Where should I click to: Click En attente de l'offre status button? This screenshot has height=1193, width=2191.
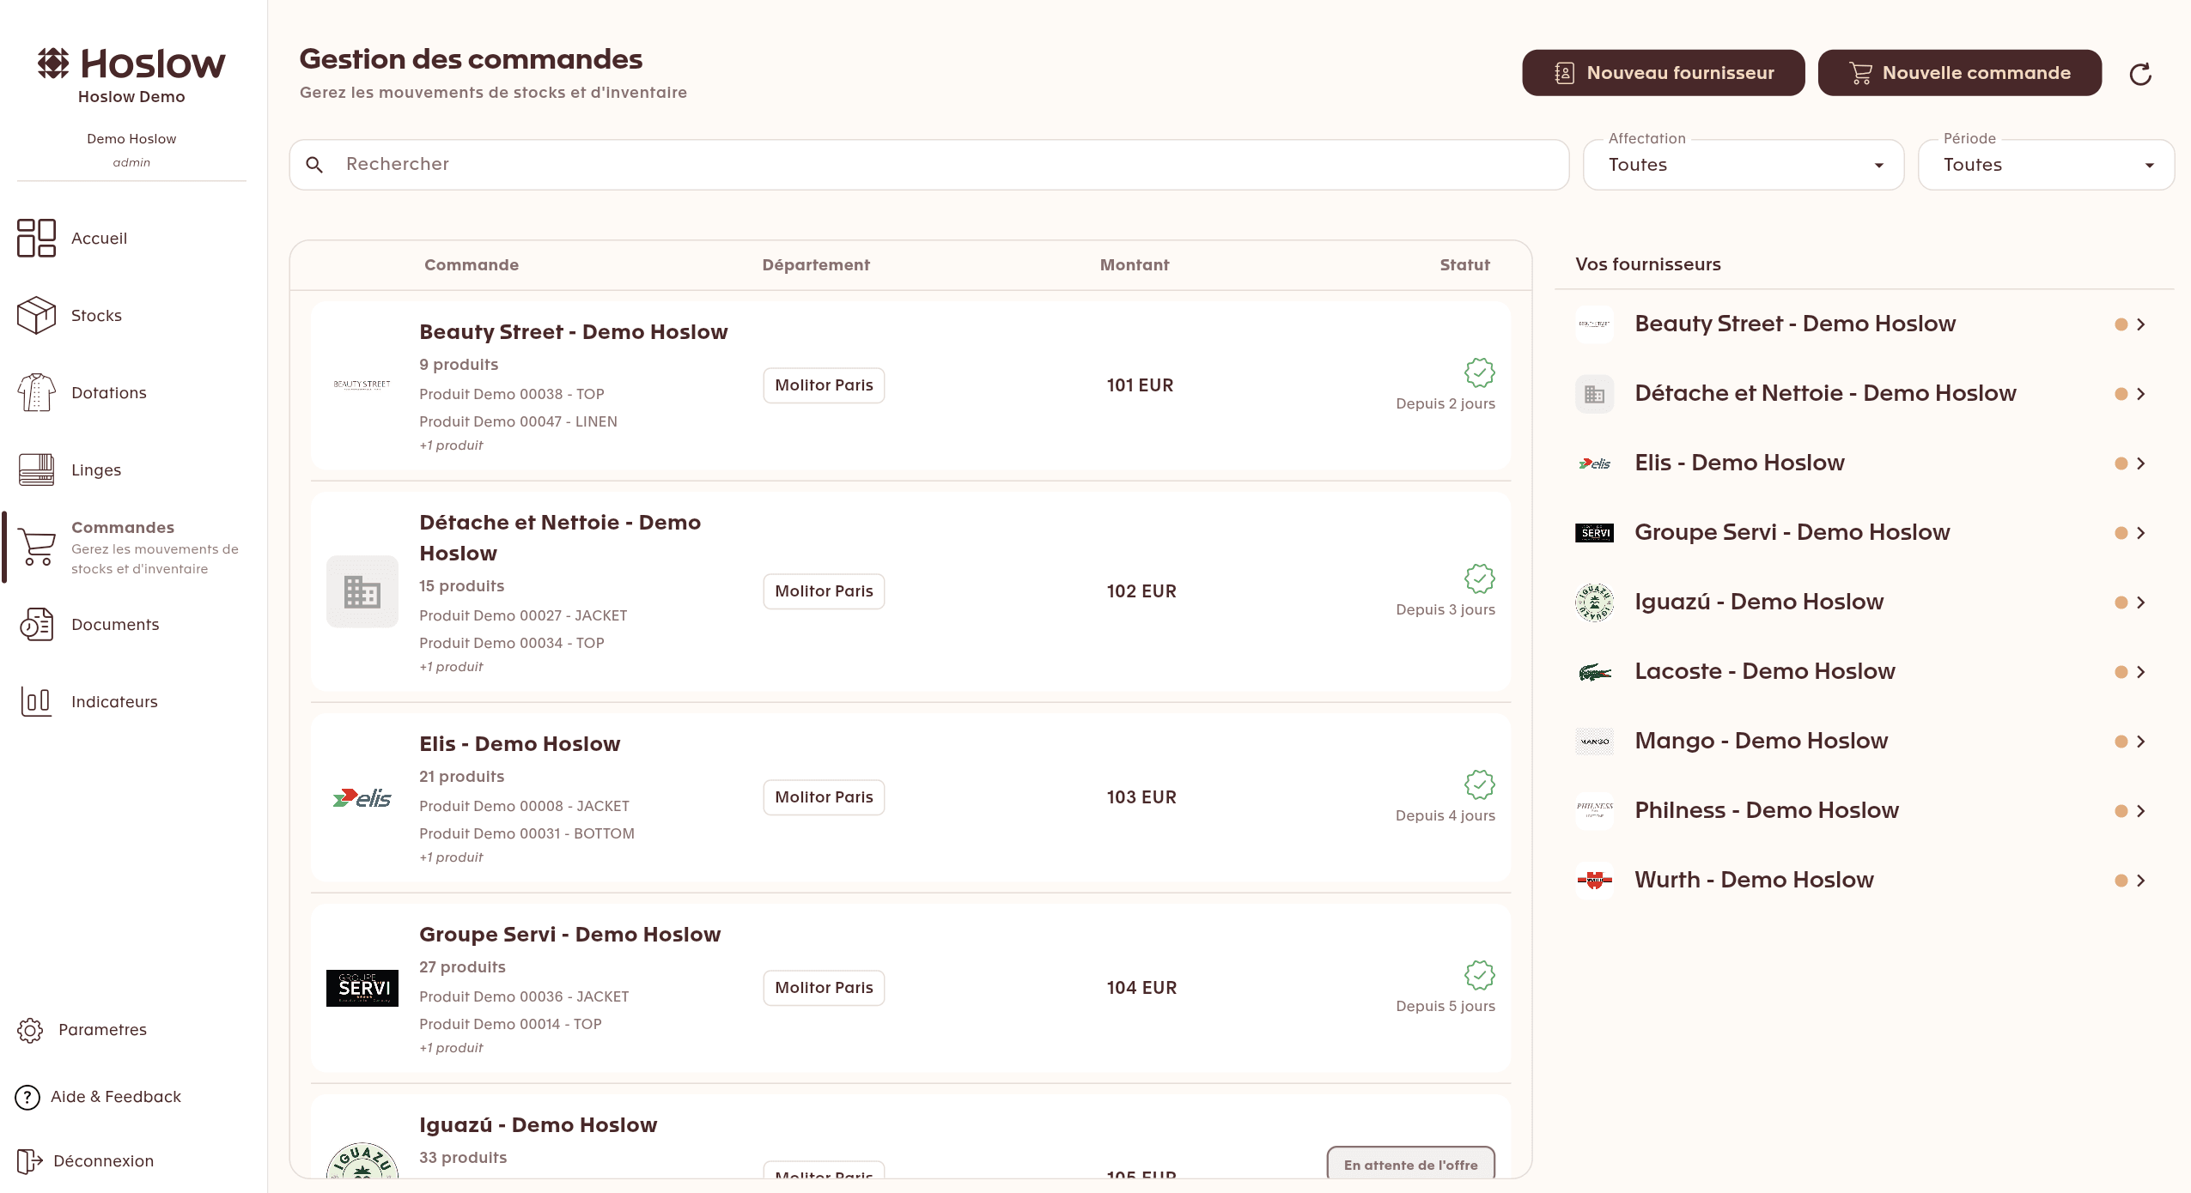point(1411,1164)
